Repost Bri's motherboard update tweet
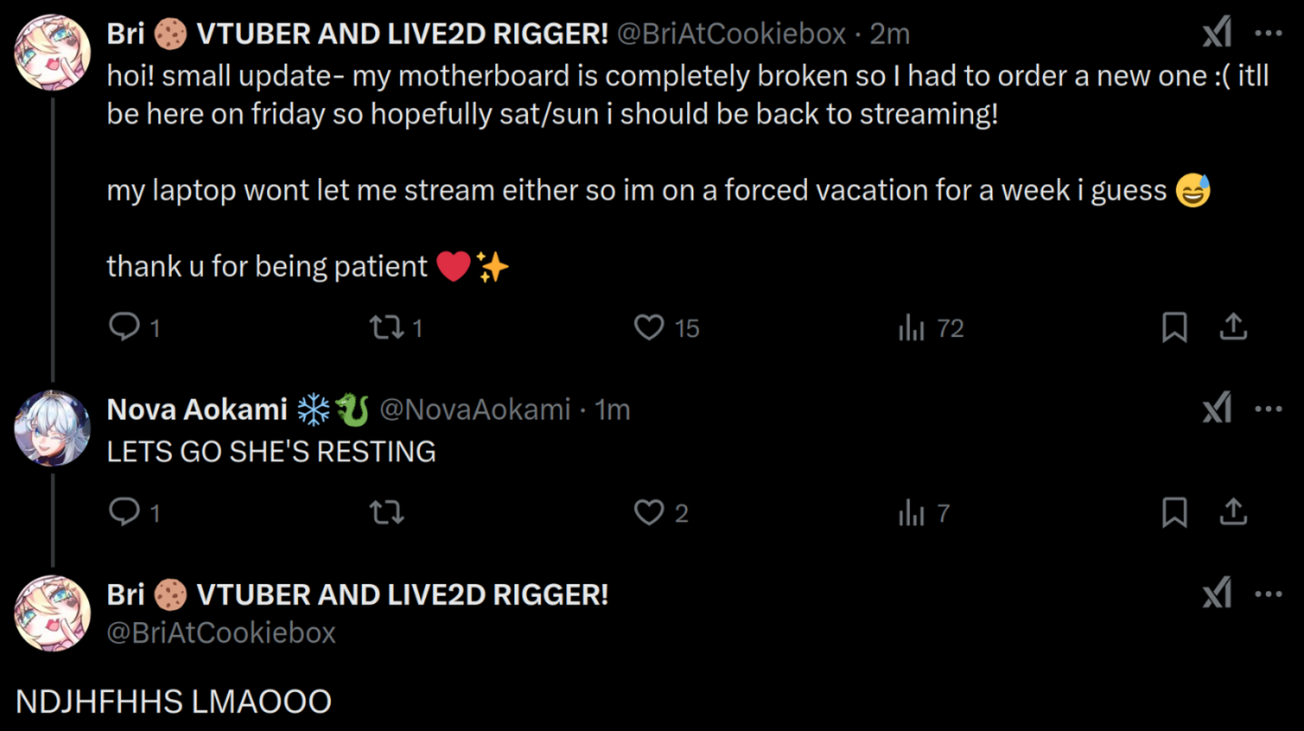The height and width of the screenshot is (731, 1304). pos(387,327)
